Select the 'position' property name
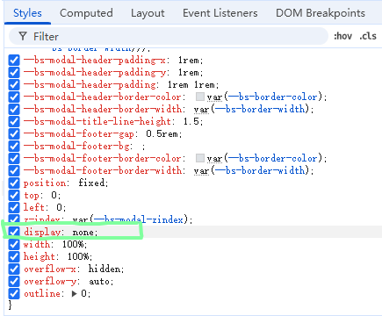382x316 pixels. 45,183
